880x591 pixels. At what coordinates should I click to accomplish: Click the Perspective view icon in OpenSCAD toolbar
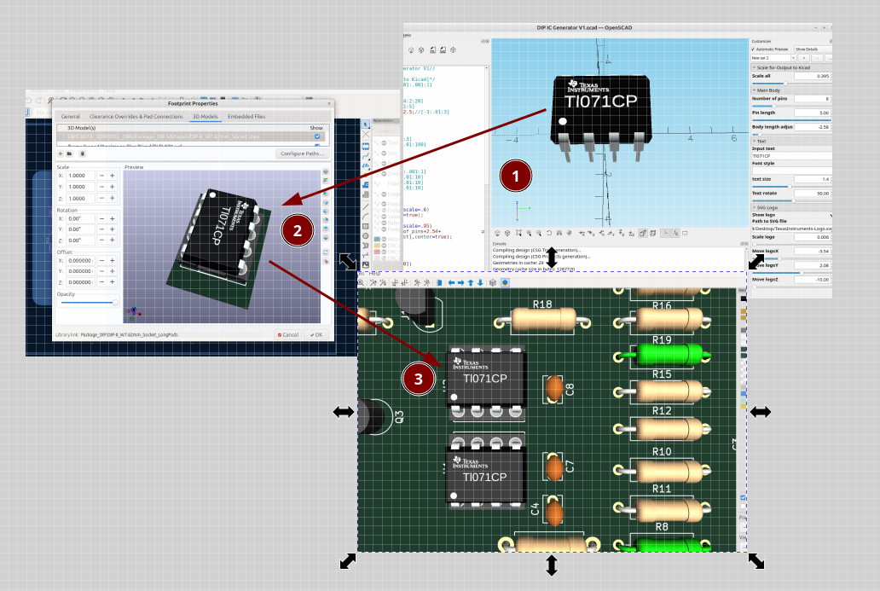click(643, 233)
